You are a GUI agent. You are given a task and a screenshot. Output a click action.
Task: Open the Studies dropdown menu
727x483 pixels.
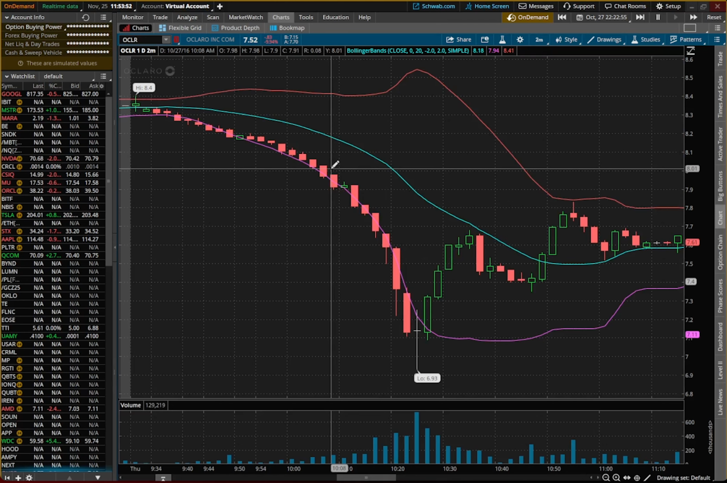646,39
